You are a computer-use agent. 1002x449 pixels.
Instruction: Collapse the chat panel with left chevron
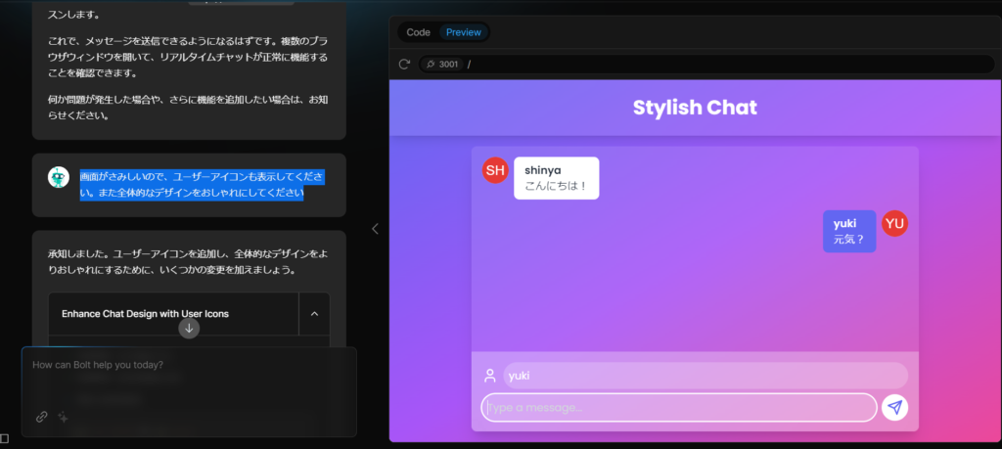tap(375, 229)
